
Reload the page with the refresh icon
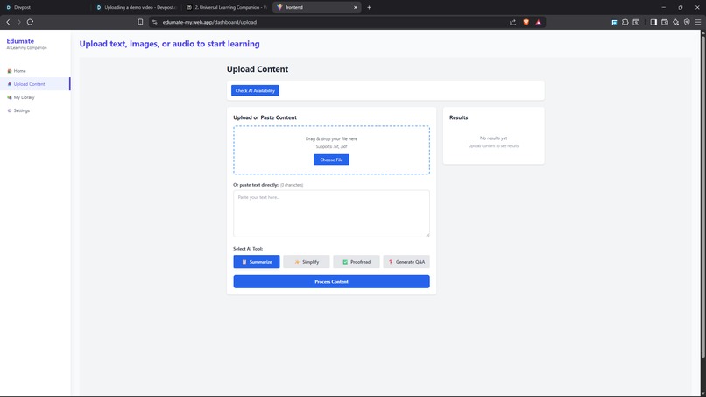(30, 22)
